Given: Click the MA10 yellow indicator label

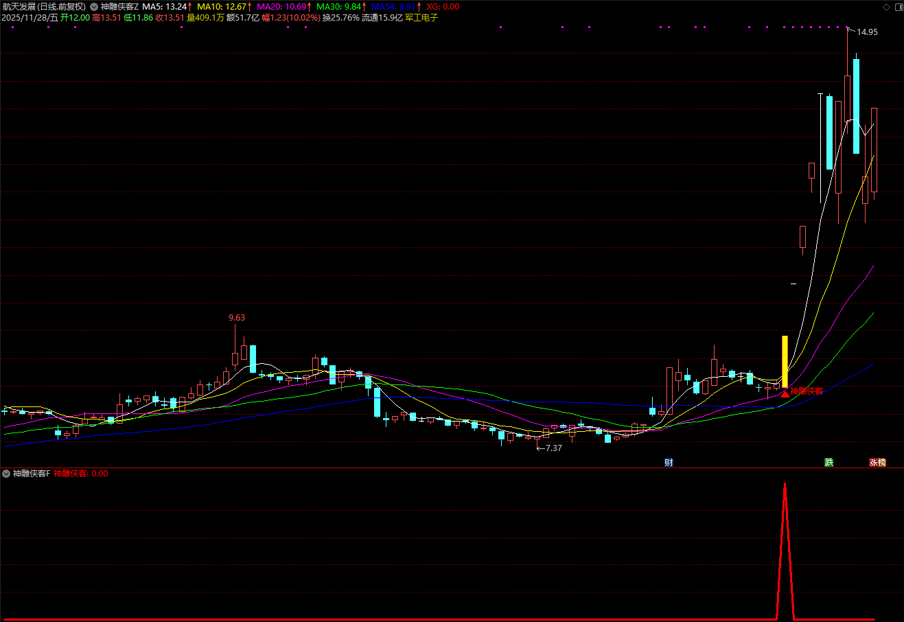Looking at the screenshot, I should point(221,7).
